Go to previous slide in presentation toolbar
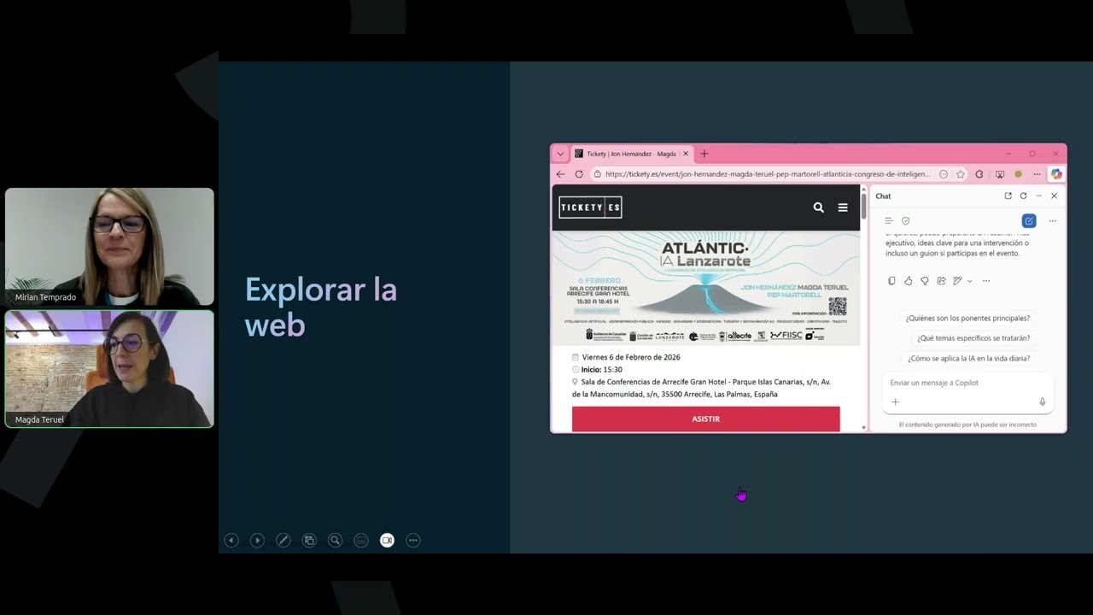Screen dimensions: 1093x615 click(x=231, y=540)
